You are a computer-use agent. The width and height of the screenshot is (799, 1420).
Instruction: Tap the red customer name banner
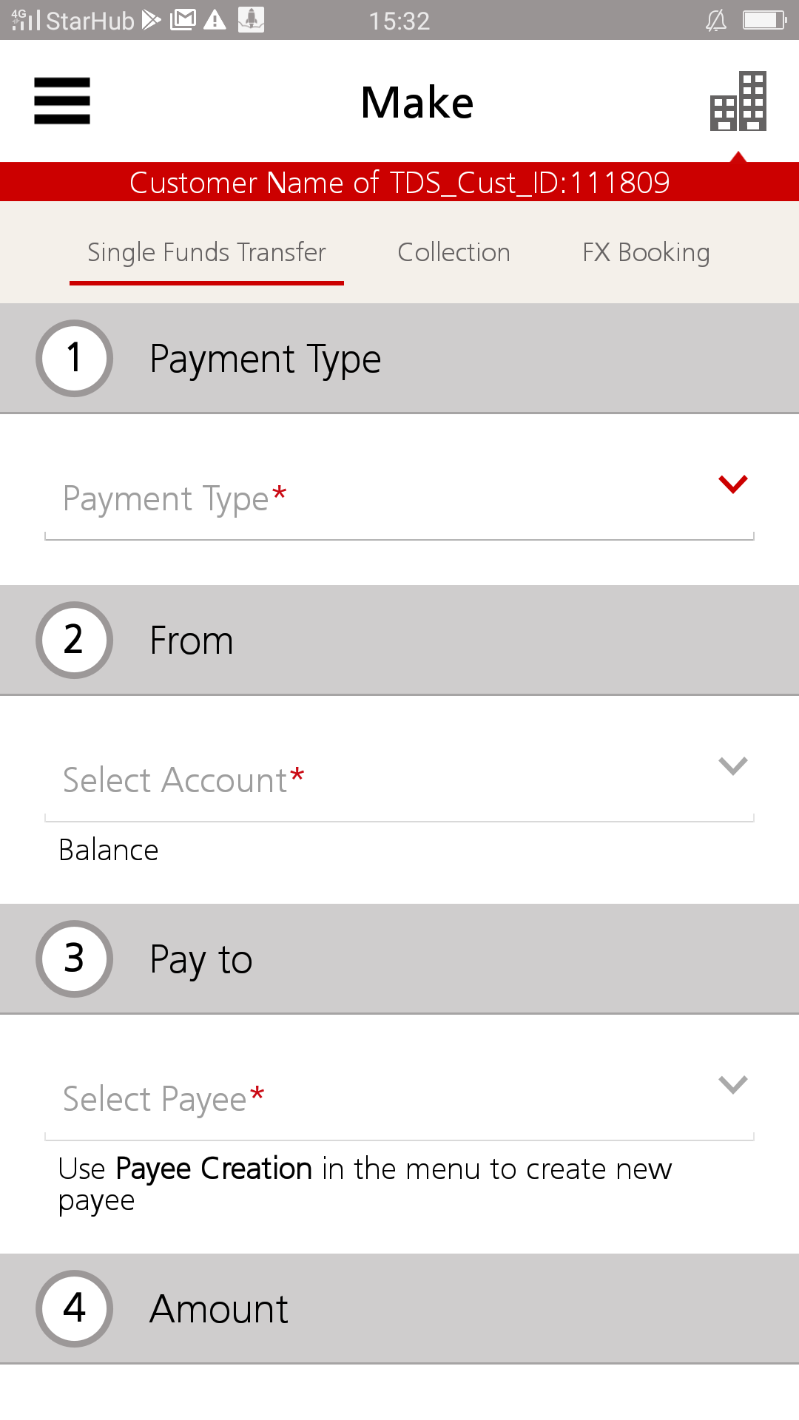point(399,182)
